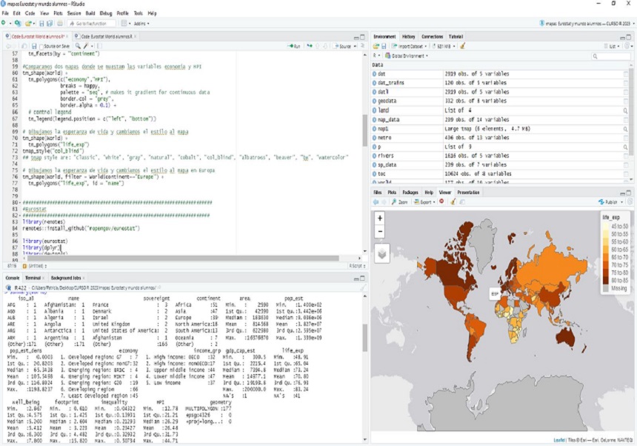Click the Zoom button in the Viewer toolbar
The height and width of the screenshot is (446, 637).
pos(401,202)
